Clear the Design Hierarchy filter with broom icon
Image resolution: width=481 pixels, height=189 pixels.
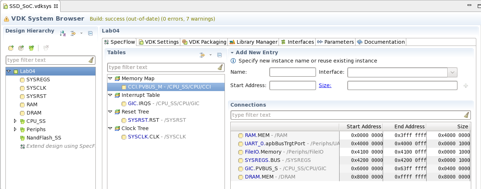(x=91, y=60)
